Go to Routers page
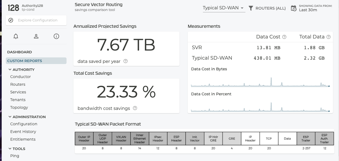 point(18,84)
